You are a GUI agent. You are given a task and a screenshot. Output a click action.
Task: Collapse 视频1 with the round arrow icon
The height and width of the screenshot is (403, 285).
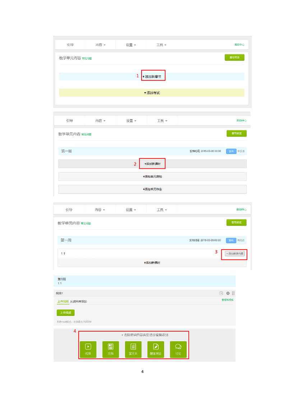coord(227,293)
